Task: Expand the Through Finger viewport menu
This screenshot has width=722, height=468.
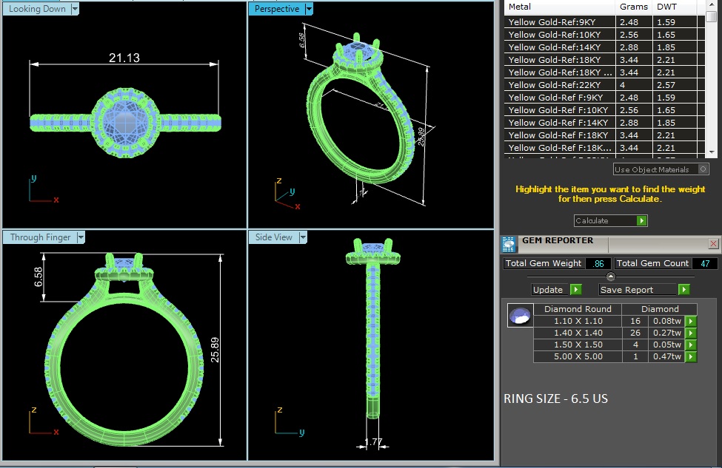Action: tap(81, 237)
